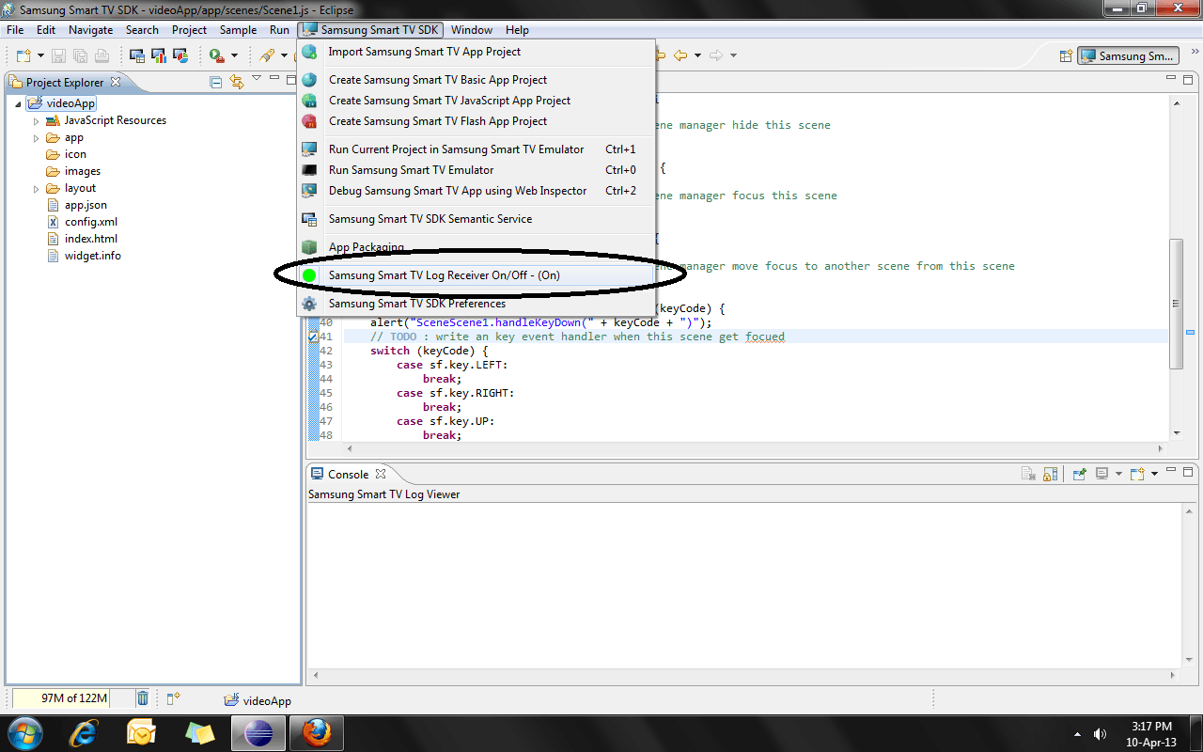Close the Project Explorer tab

(116, 82)
